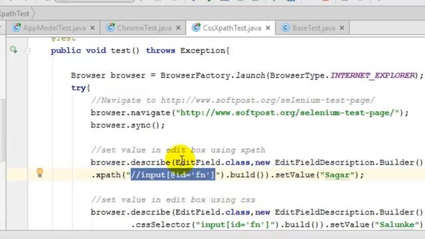Select the CssXpathTest.java tab

[x=230, y=28]
